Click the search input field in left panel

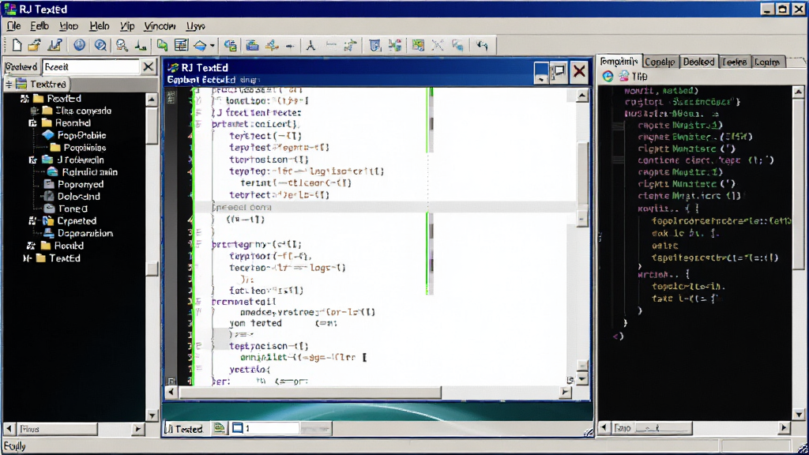click(91, 66)
